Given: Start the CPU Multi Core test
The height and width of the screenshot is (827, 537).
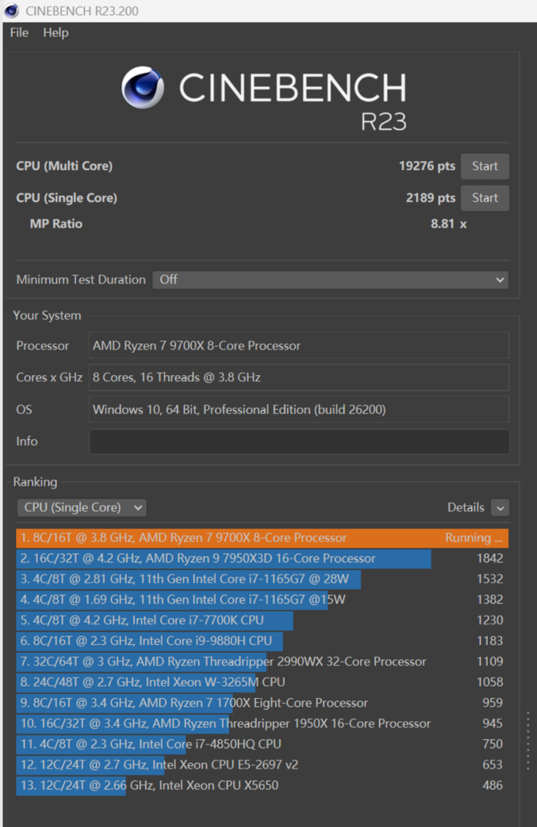Looking at the screenshot, I should click(x=485, y=166).
